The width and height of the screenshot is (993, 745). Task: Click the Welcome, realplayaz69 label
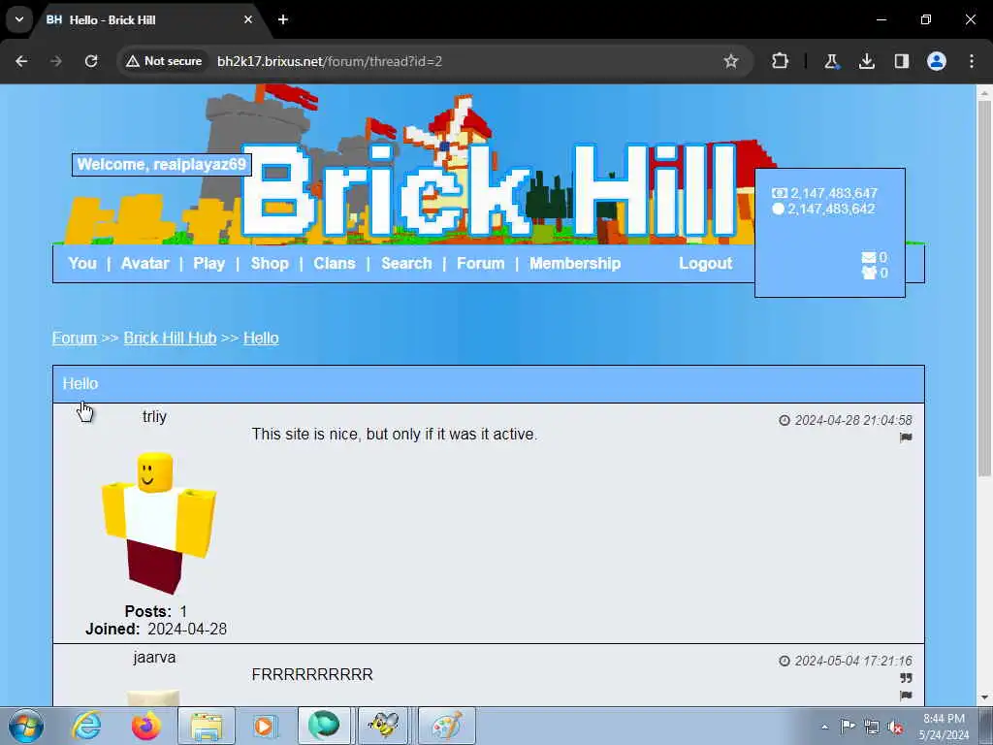tap(162, 165)
